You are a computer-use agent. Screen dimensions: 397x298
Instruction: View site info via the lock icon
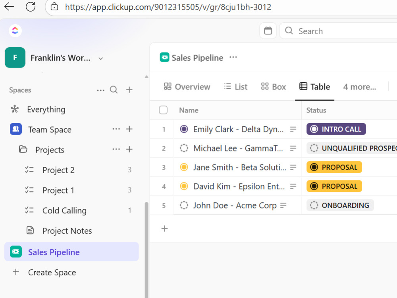pos(54,7)
